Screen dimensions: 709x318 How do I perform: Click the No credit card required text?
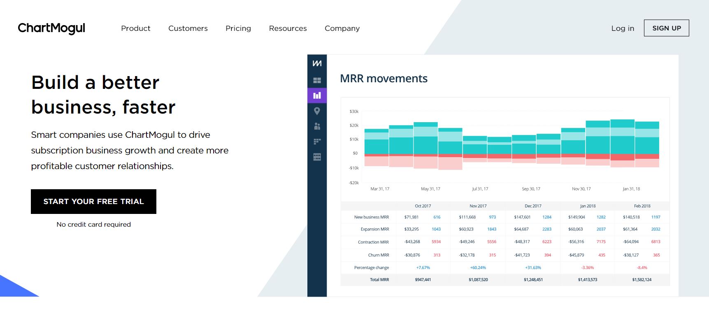tap(94, 225)
